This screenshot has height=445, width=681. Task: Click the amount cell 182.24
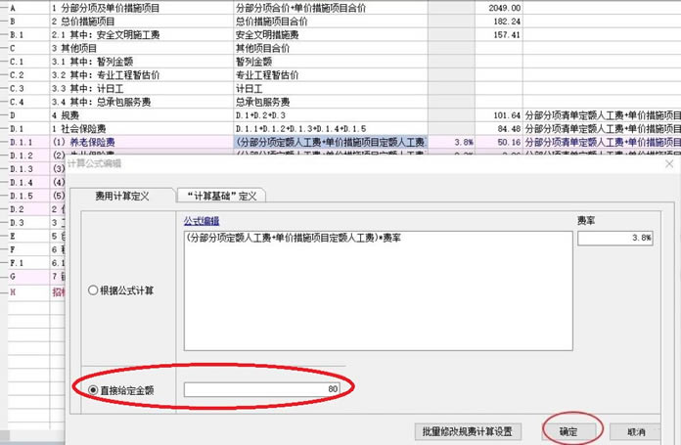coord(499,22)
